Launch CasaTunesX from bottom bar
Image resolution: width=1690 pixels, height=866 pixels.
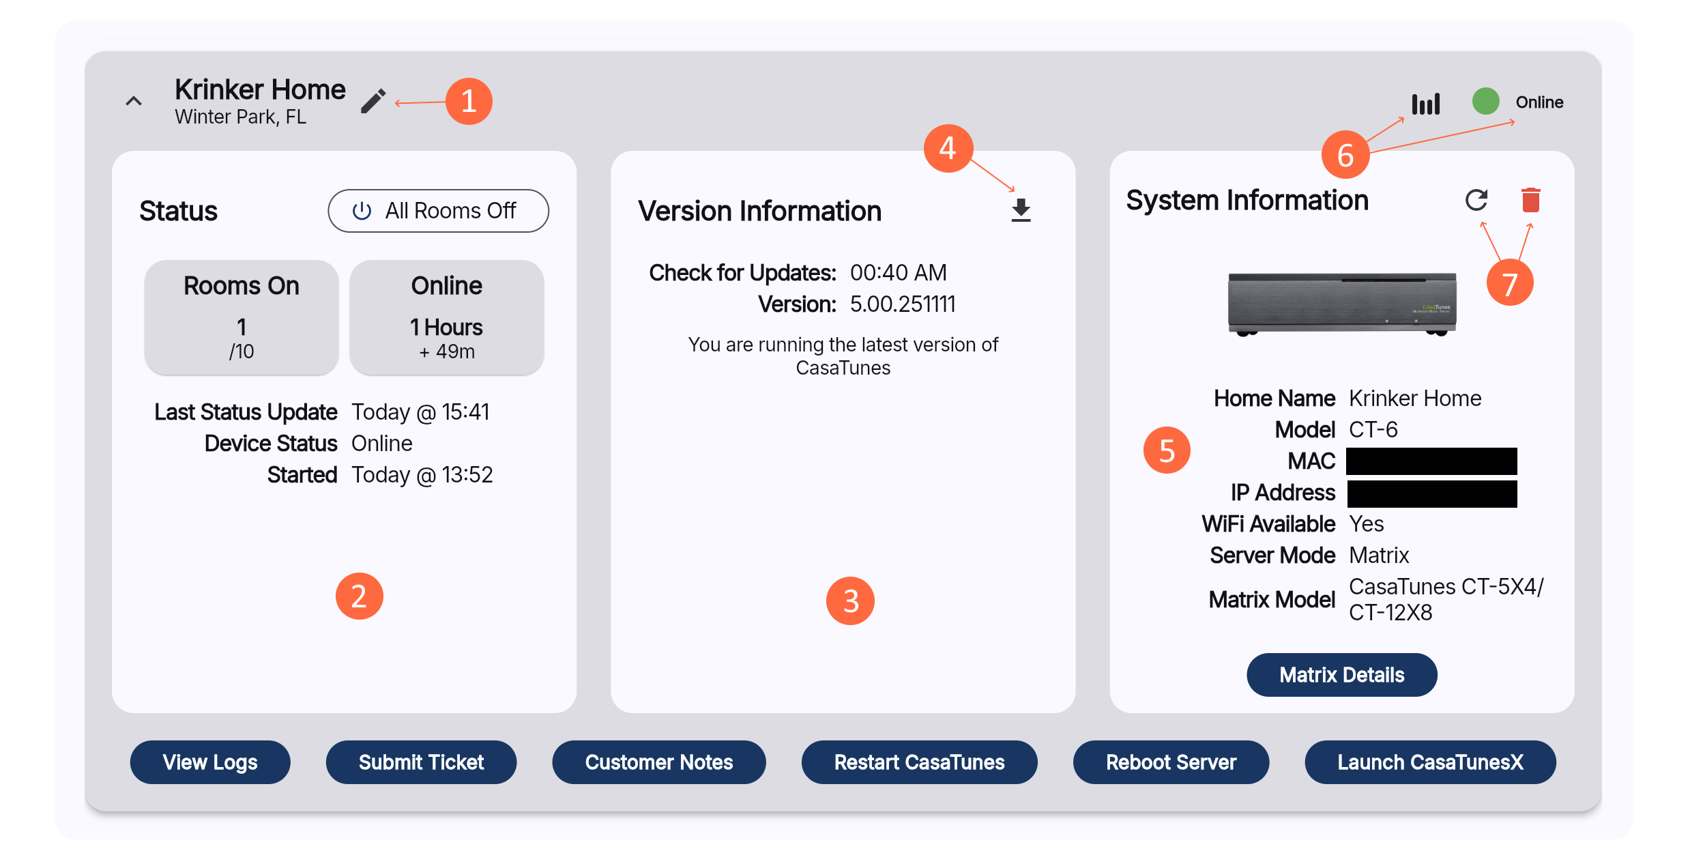click(x=1430, y=762)
